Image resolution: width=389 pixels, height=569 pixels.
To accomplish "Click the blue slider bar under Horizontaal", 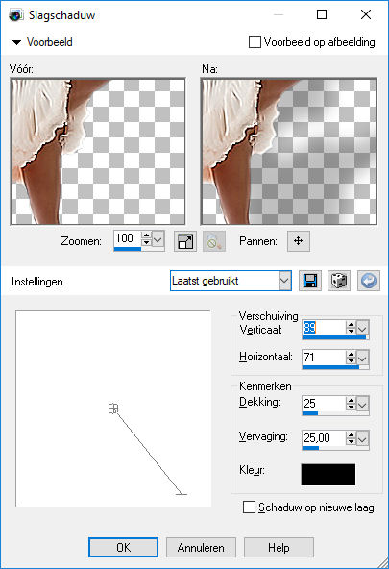I will 330,367.
